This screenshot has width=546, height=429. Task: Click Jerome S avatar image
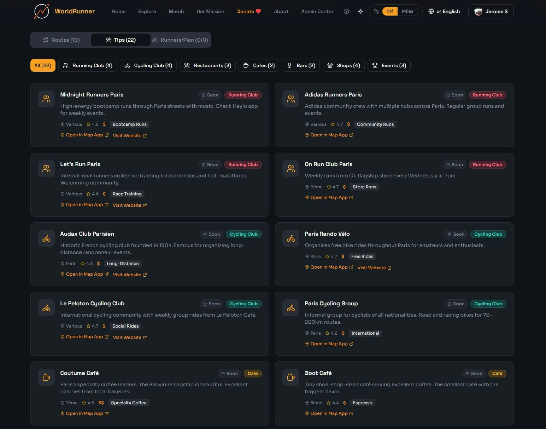coord(478,11)
